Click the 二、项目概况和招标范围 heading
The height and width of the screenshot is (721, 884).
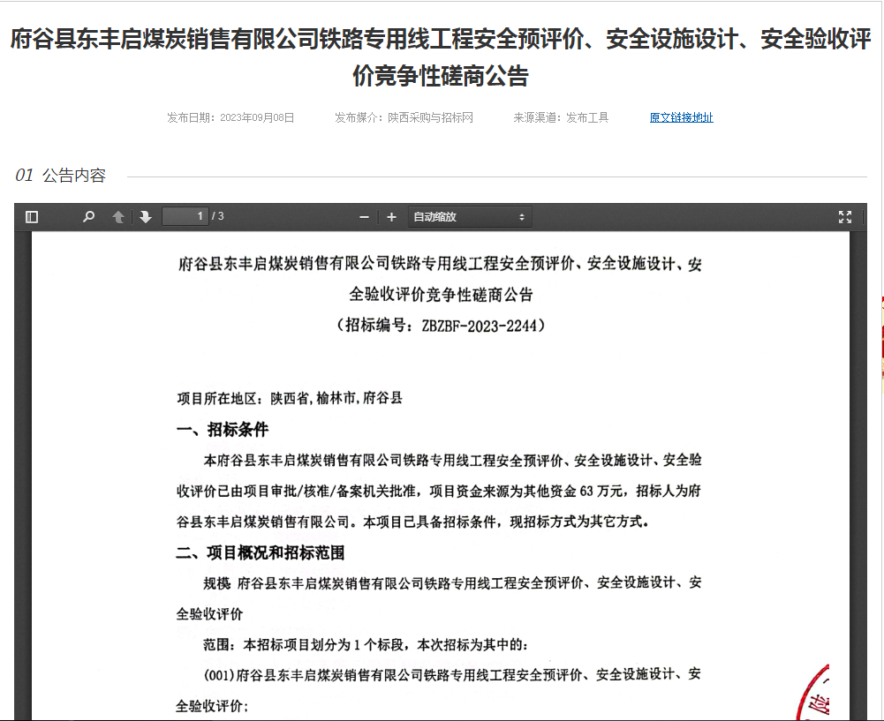coord(261,552)
